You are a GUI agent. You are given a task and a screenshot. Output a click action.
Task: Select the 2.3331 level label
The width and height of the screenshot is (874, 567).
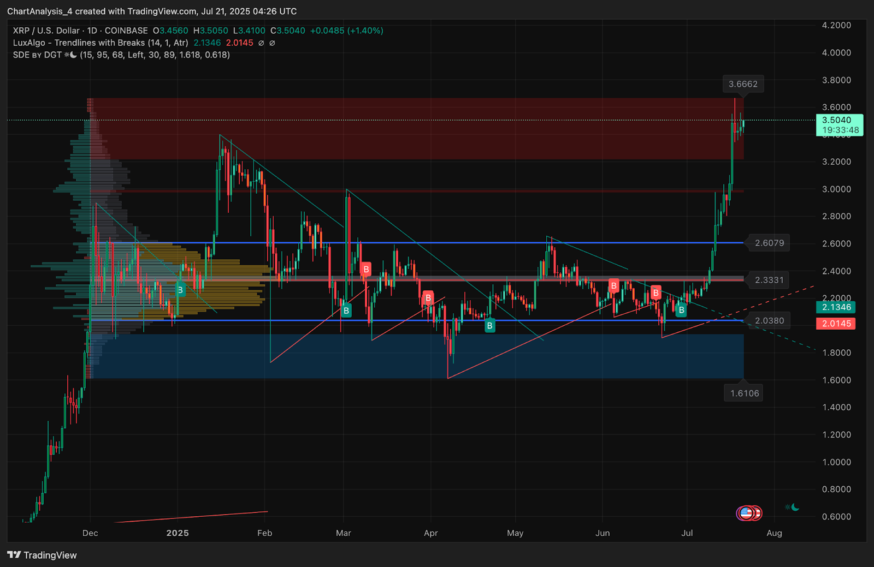pos(769,280)
